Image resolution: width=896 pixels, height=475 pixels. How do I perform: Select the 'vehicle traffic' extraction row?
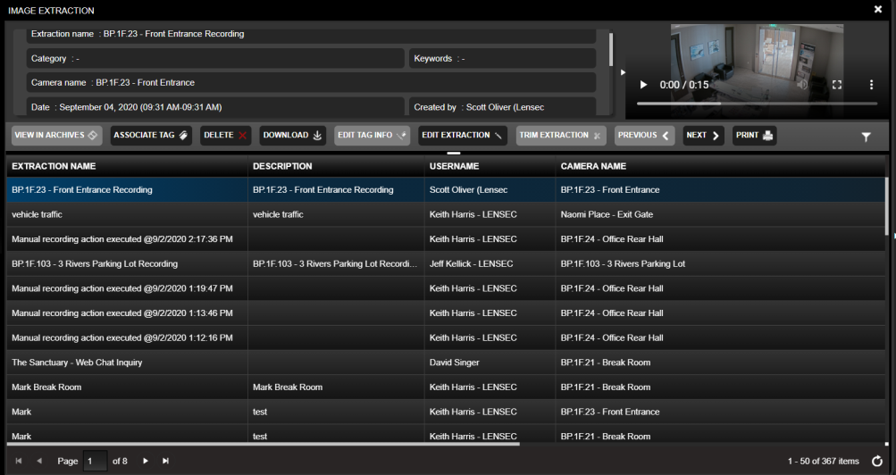446,214
